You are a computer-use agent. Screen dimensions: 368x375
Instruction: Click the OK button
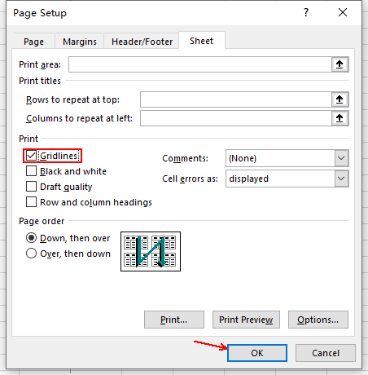click(257, 353)
